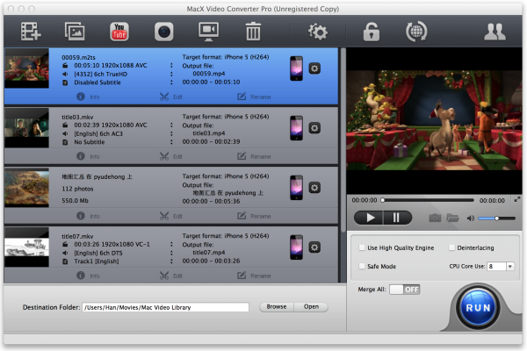527x351 pixels.
Task: Click iPhone device icon for title03.mkv
Action: click(x=297, y=128)
